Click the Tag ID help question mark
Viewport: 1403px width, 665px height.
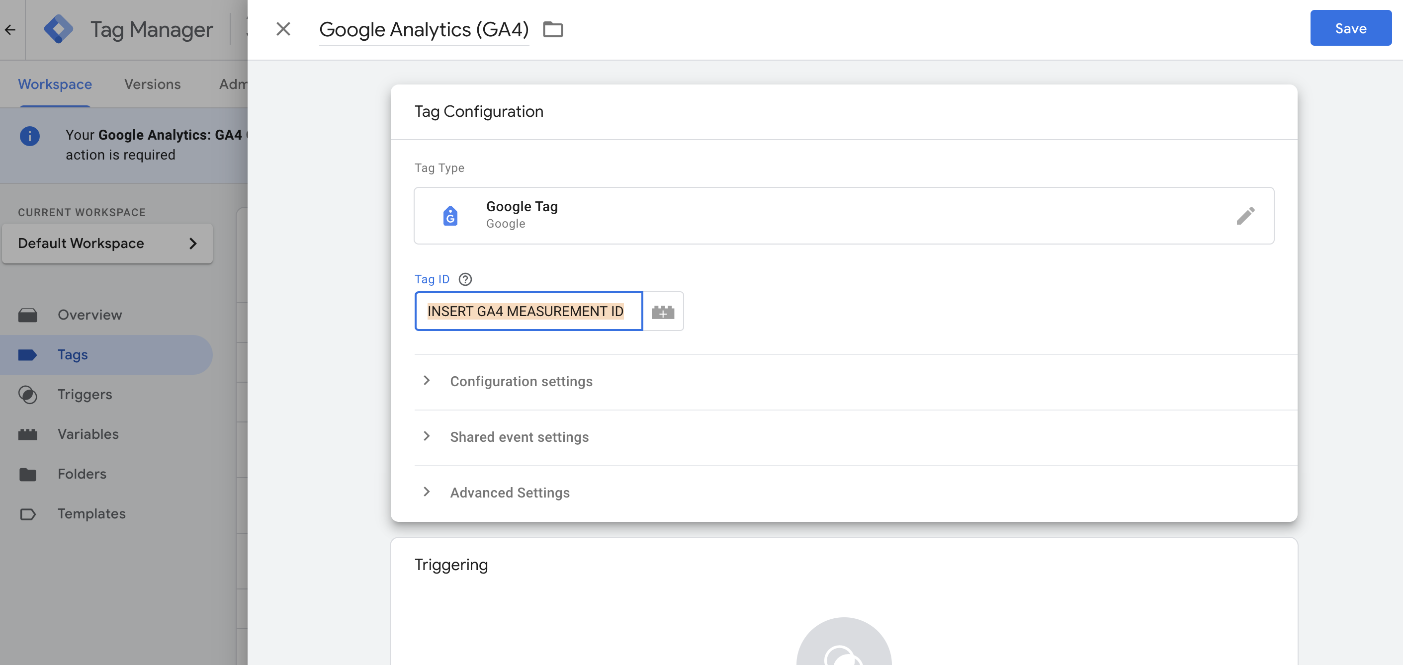click(464, 279)
